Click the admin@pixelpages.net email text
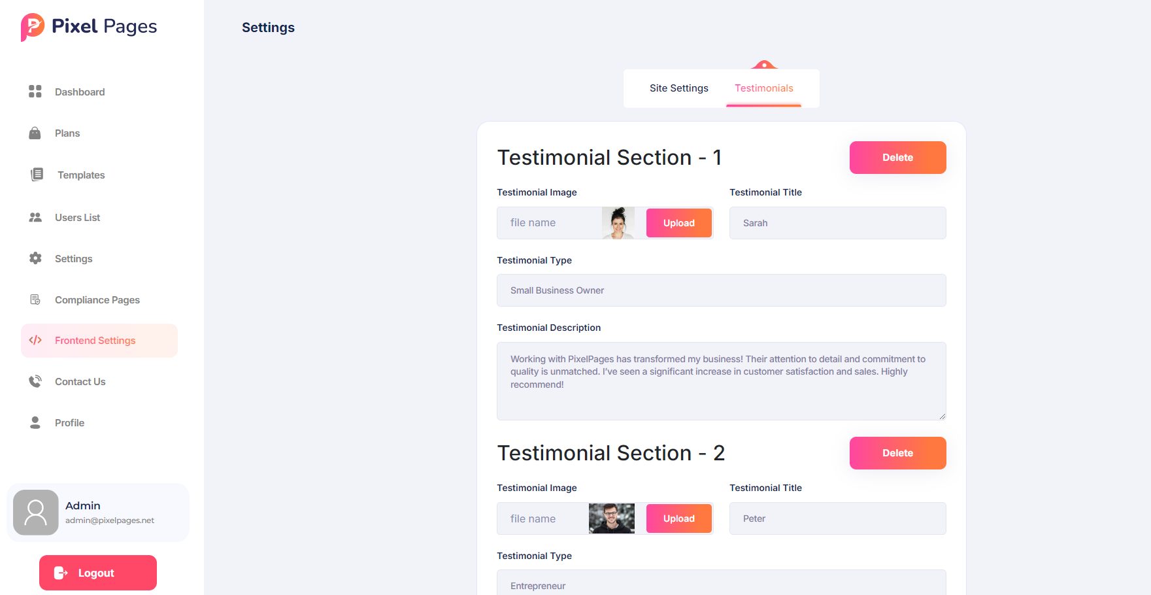1151x595 pixels. click(110, 520)
